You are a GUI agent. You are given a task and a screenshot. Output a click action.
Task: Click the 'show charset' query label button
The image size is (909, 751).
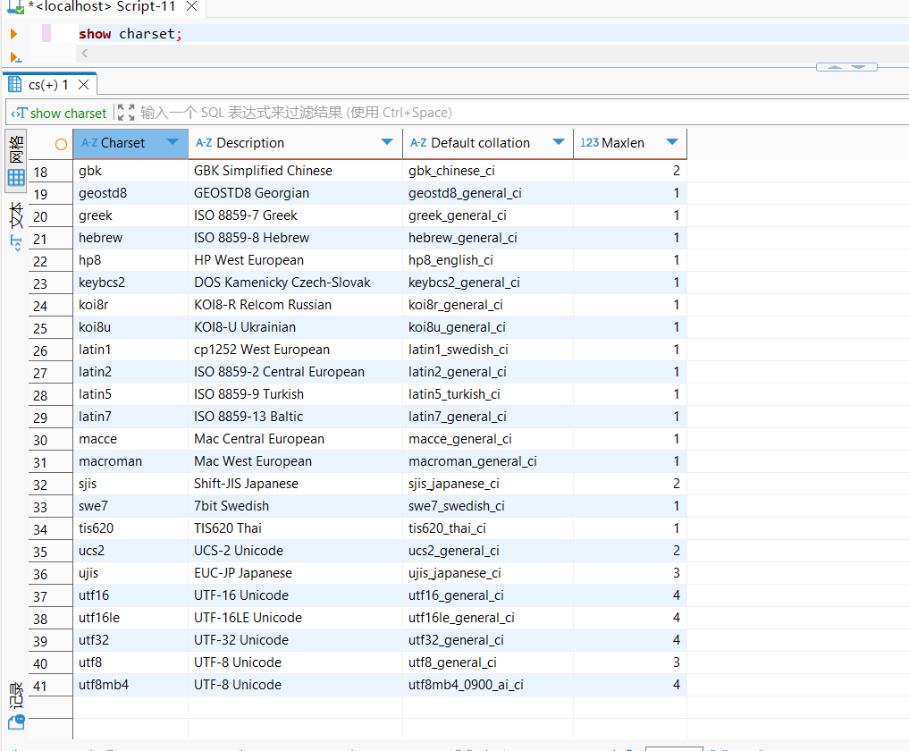(x=60, y=113)
